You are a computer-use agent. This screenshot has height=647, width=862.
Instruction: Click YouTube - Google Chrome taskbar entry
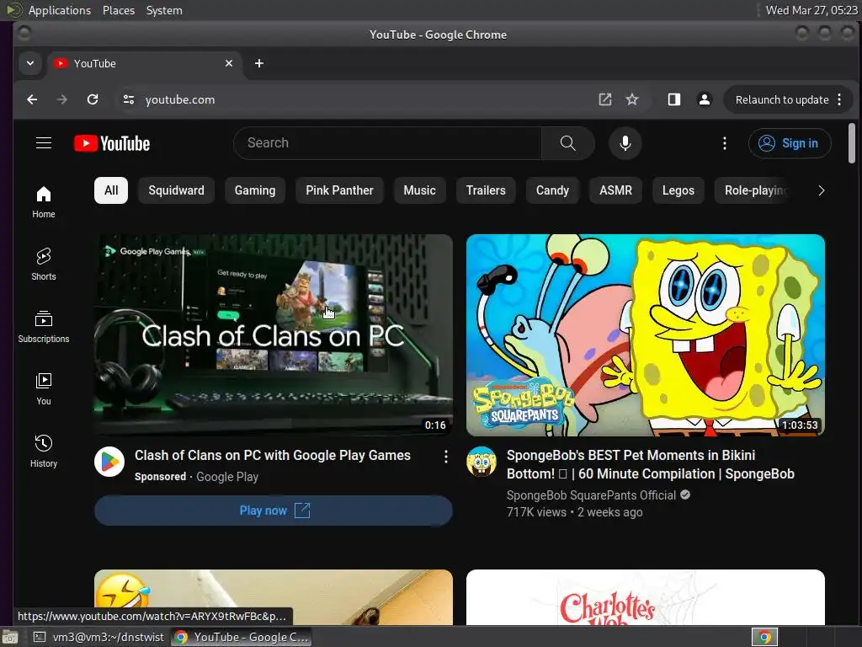[x=242, y=637]
